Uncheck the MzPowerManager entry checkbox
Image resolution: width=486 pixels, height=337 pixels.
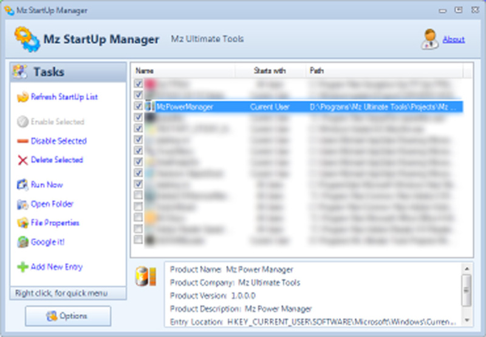tap(139, 106)
